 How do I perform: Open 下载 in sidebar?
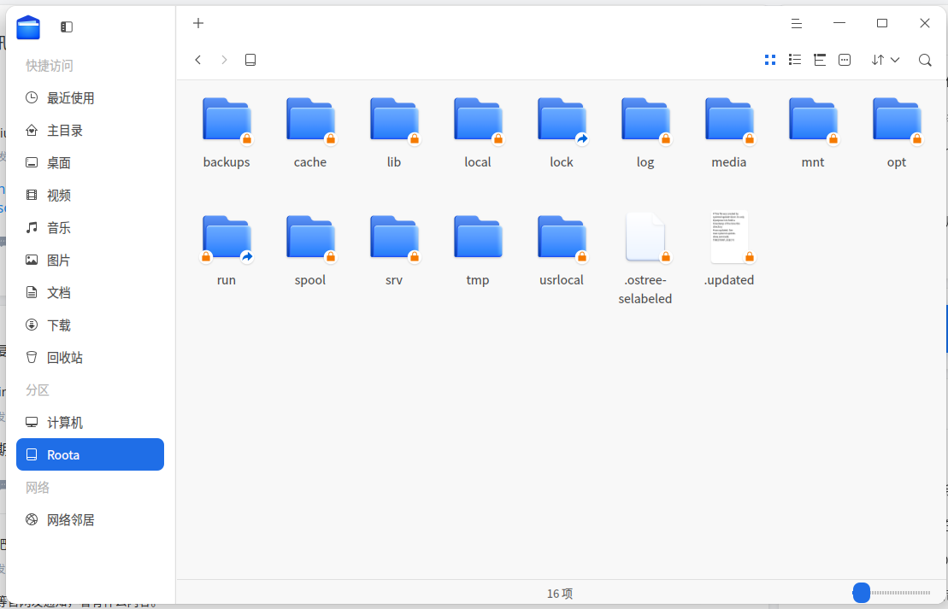pyautogui.click(x=90, y=325)
